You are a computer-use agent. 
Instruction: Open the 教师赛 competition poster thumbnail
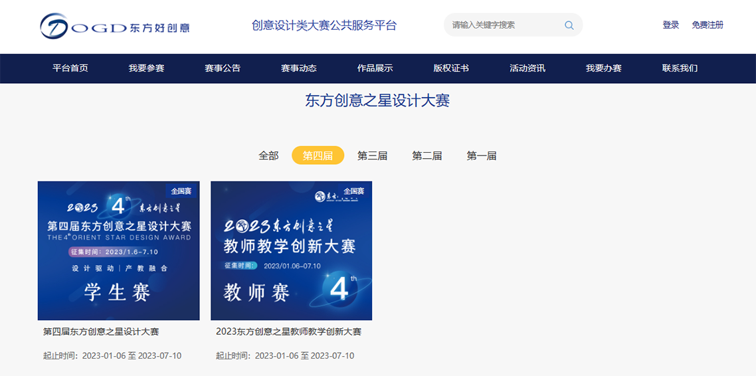coord(291,250)
